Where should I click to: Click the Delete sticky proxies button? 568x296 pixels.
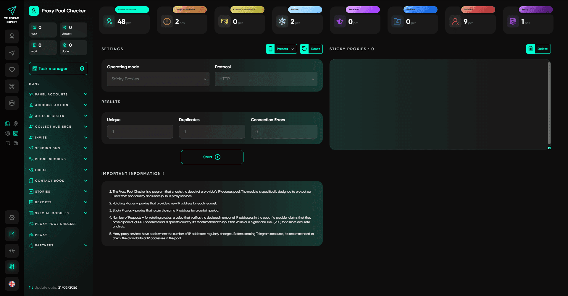(x=538, y=49)
